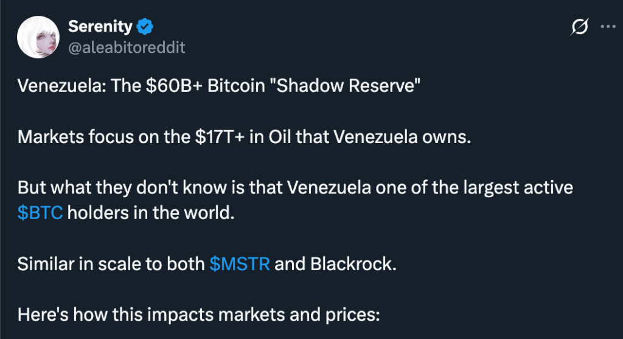The height and width of the screenshot is (339, 623).
Task: Click the Grok slash-circle icon
Action: 580,27
